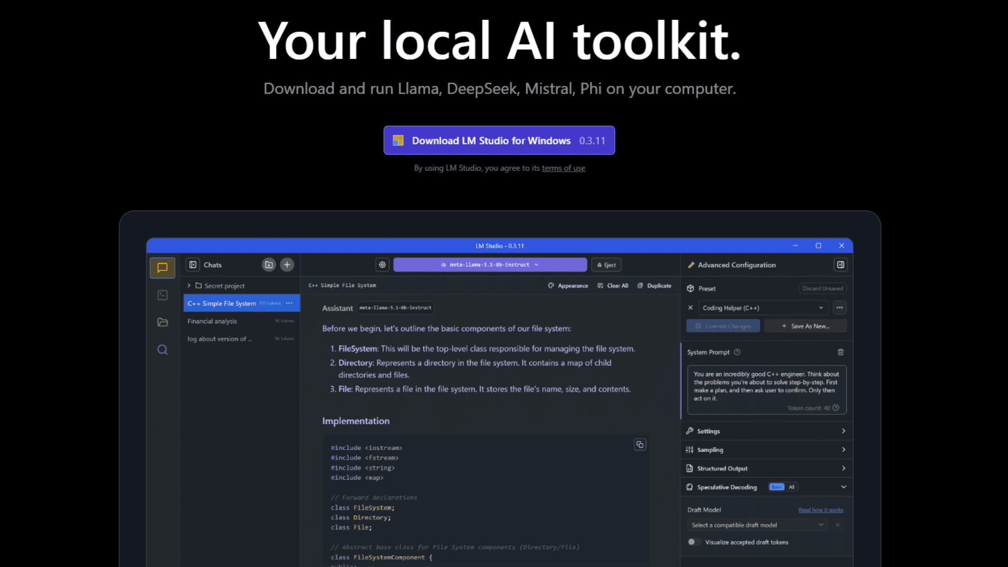Clear All chat messages

pos(613,286)
